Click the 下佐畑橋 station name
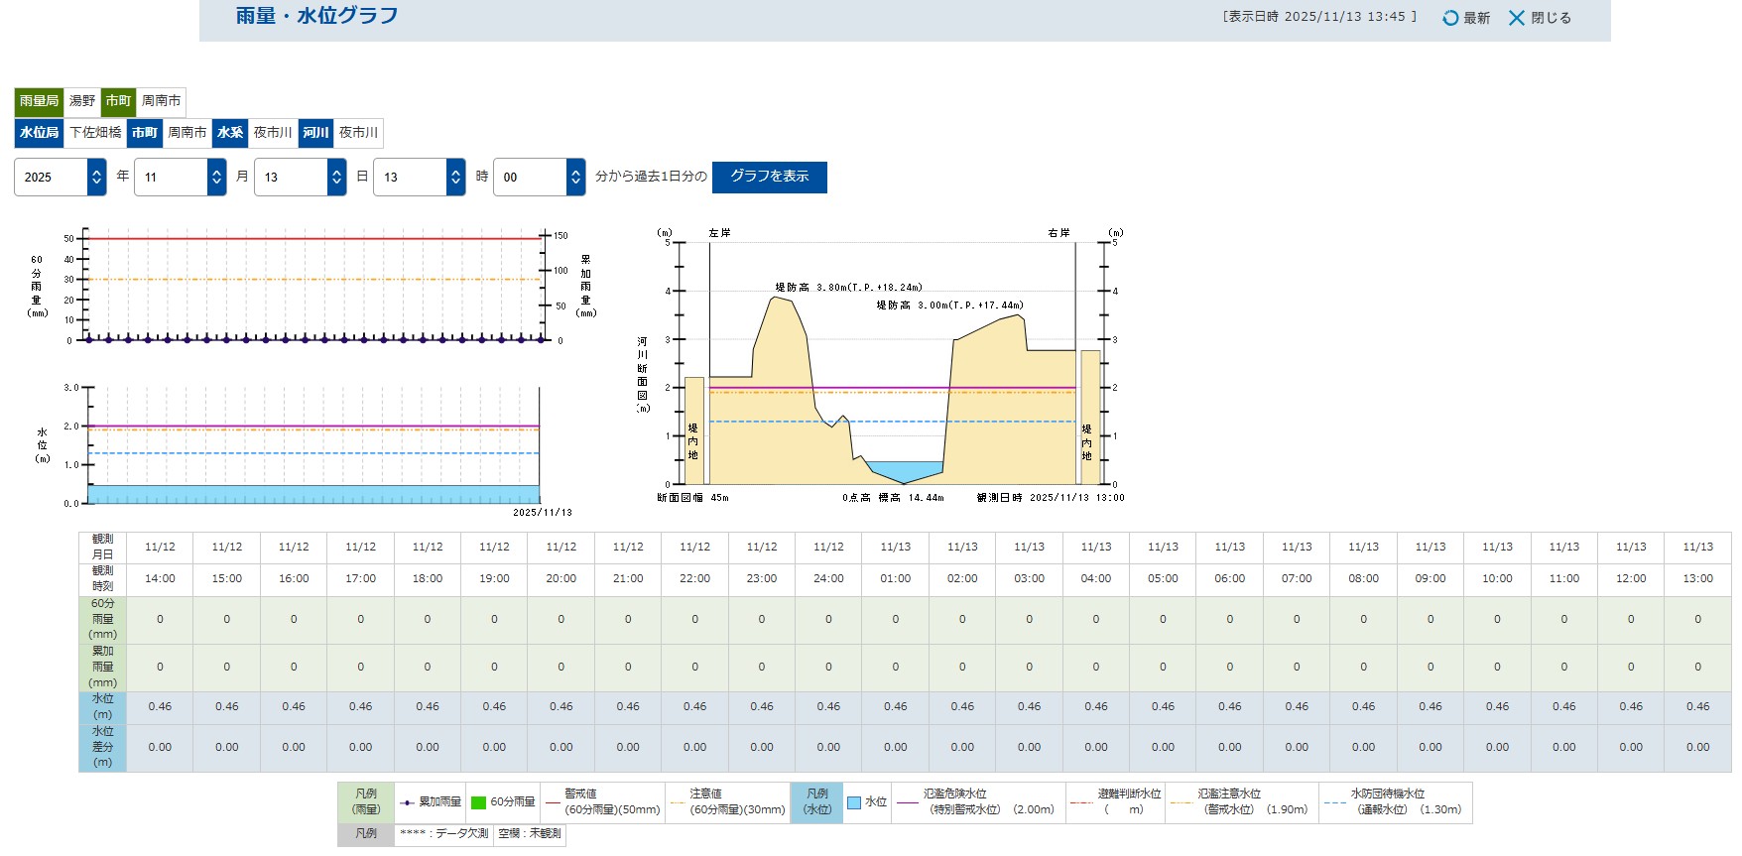The height and width of the screenshot is (856, 1742). (95, 132)
